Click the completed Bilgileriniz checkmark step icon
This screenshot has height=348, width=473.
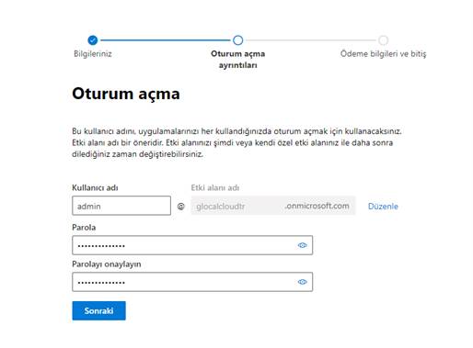92,40
